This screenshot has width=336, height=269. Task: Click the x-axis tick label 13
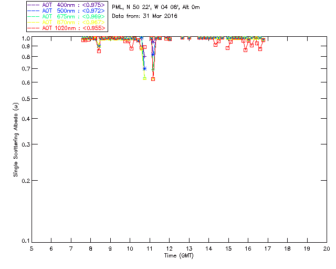pyautogui.click(x=189, y=249)
